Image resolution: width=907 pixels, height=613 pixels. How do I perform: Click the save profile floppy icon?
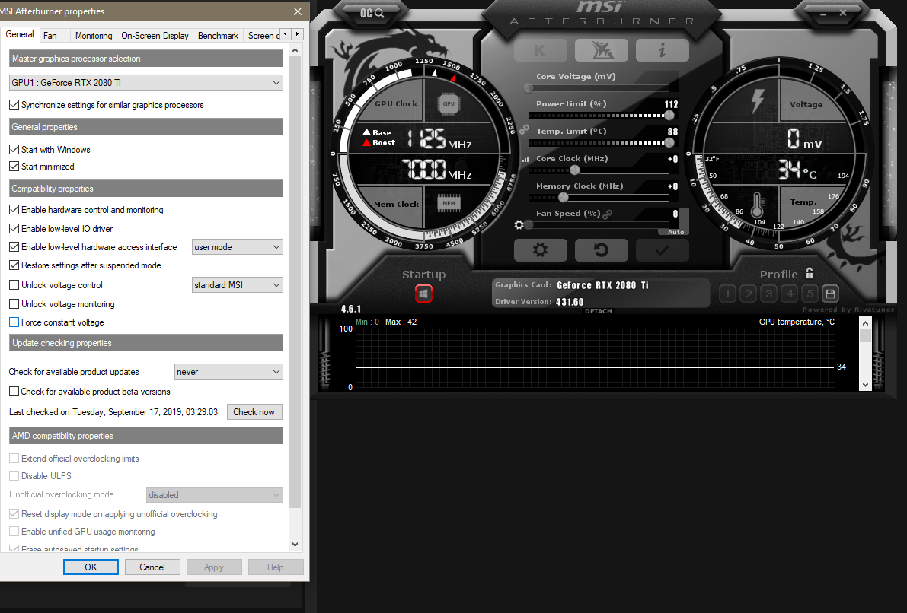tap(831, 294)
